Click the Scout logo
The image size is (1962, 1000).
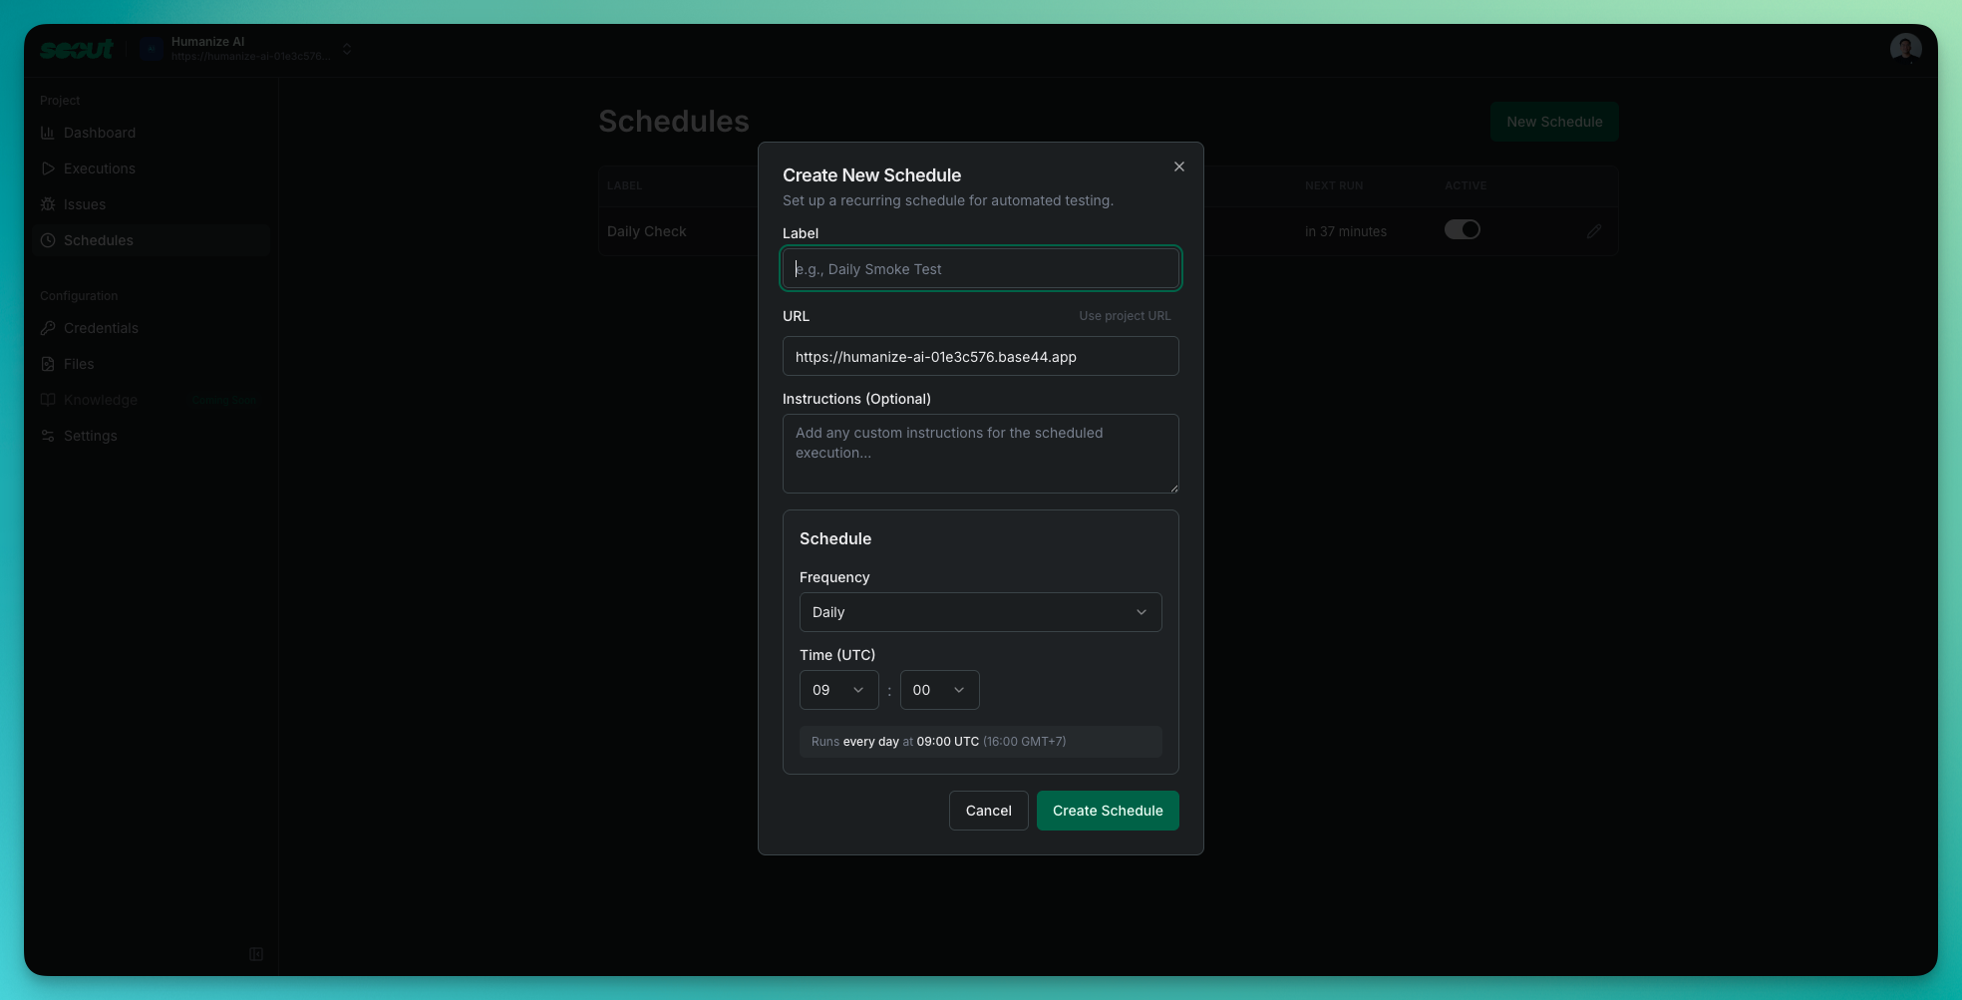click(x=76, y=48)
